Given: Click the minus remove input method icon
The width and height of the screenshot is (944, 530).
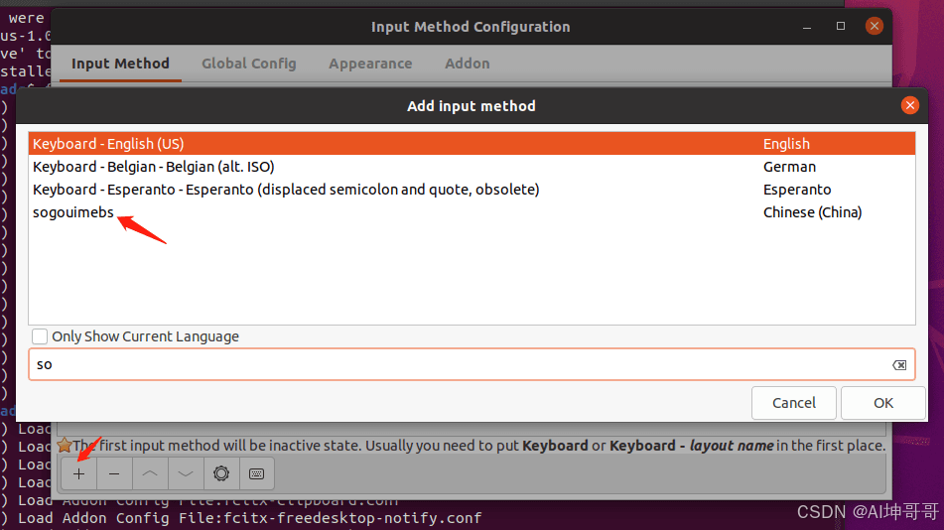Looking at the screenshot, I should click(114, 474).
